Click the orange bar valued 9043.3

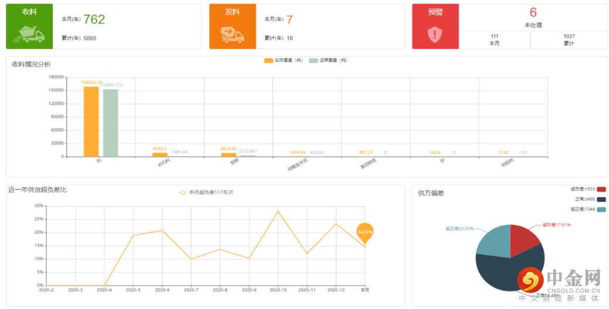(x=160, y=154)
